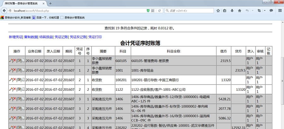Open the 凭证打印 link
Image resolution: width=284 pixels, height=129 pixels.
[x=95, y=37]
